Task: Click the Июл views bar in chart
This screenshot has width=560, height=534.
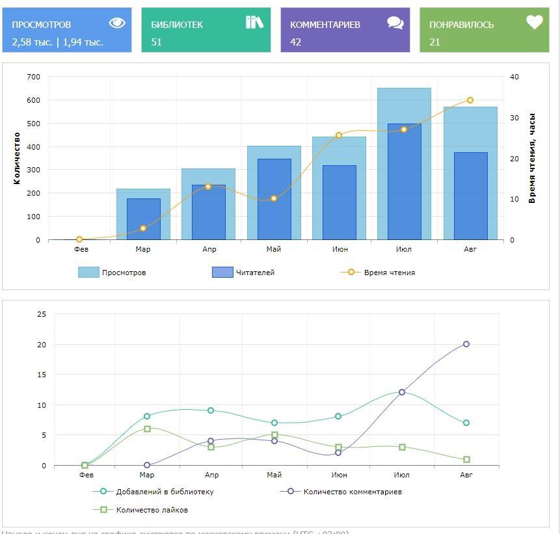Action: click(404, 104)
